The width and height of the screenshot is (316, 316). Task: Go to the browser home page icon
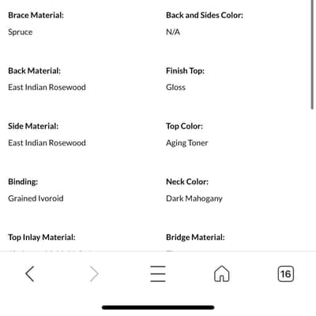pos(222,274)
